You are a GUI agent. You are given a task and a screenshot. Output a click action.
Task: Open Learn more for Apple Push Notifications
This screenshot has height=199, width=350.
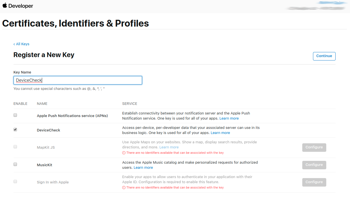[x=229, y=118]
